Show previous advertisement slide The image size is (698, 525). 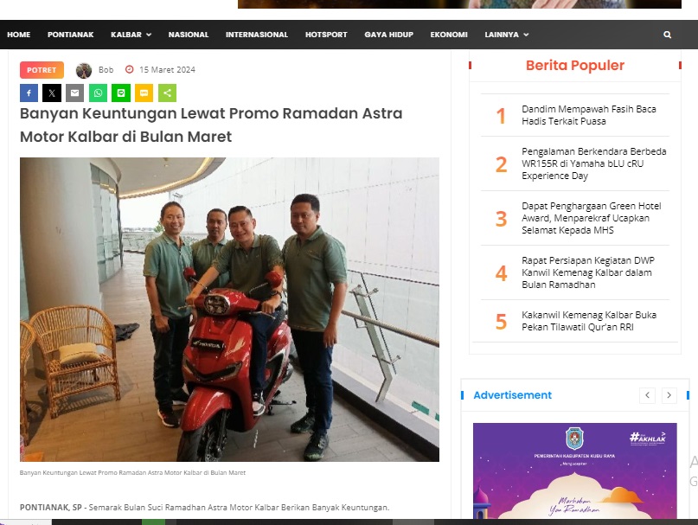(647, 395)
